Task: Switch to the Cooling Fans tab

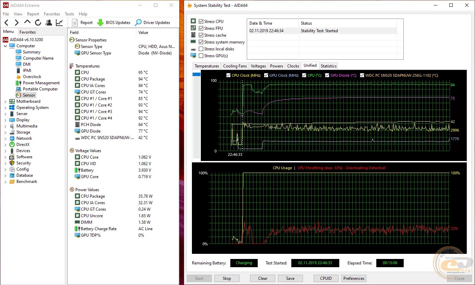Action: tap(235, 66)
